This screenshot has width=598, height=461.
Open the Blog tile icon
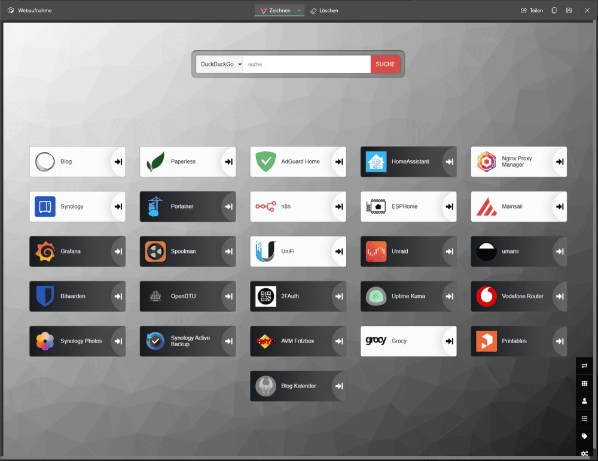tap(45, 161)
